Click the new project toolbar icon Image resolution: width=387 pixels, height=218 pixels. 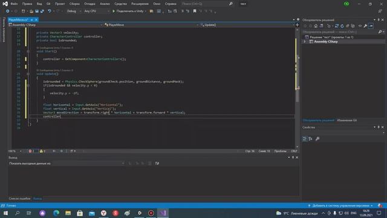[23, 11]
